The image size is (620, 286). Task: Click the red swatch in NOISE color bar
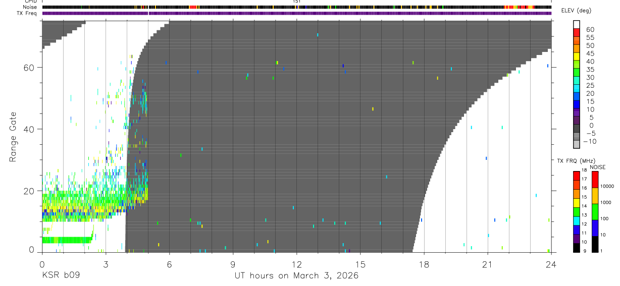595,180
